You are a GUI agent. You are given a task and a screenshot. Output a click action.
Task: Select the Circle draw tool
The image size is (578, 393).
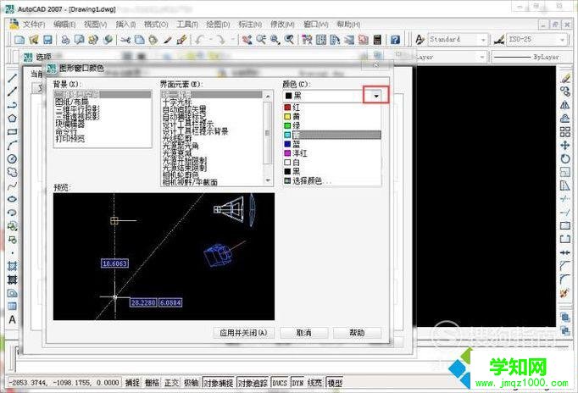[12, 158]
